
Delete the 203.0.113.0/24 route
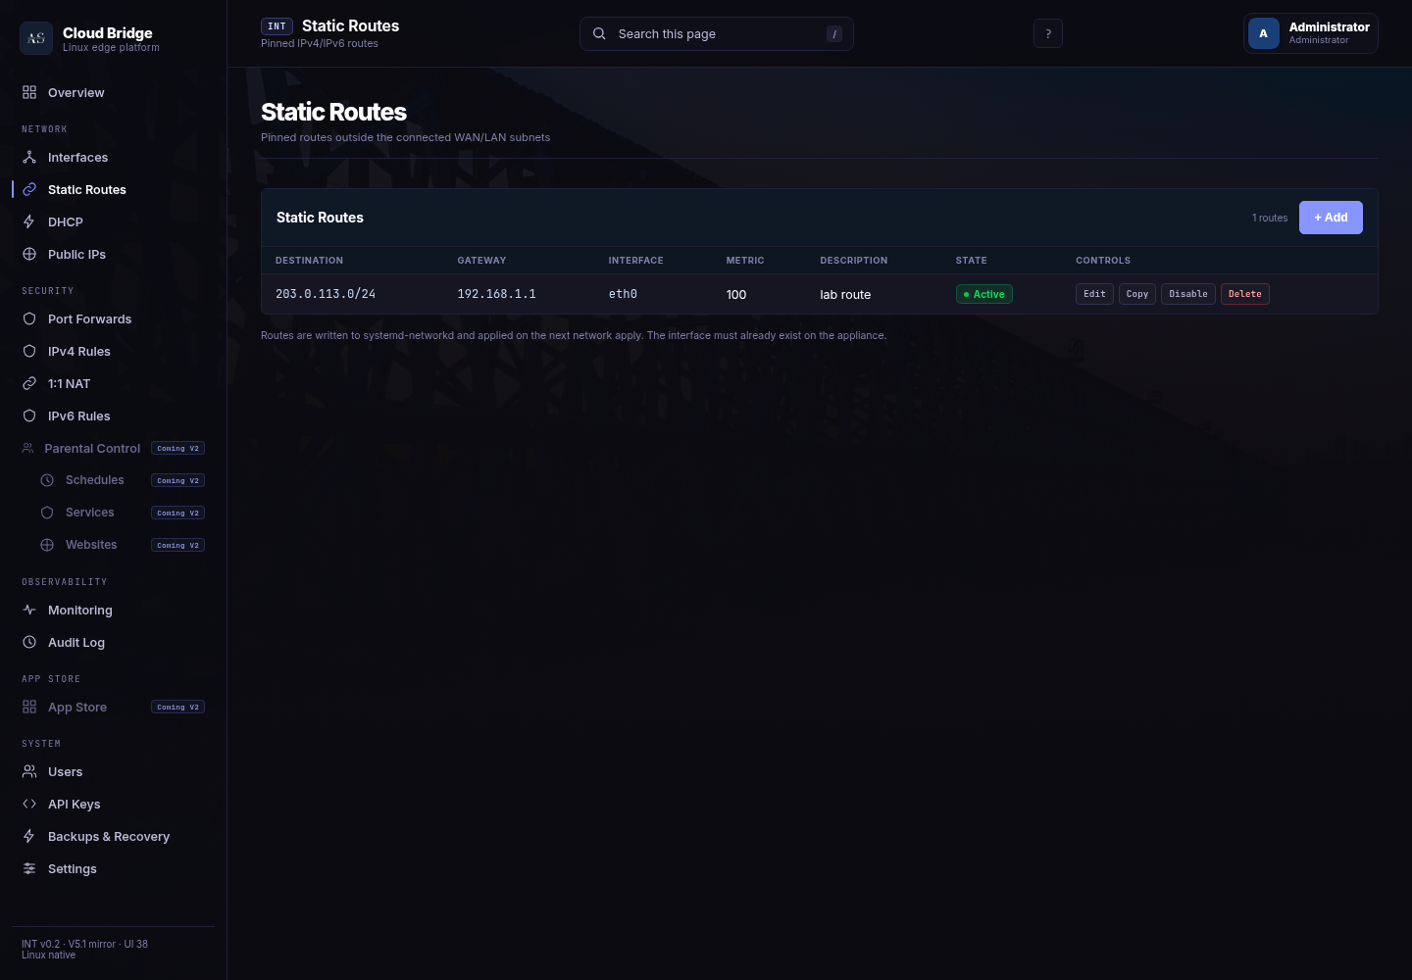[x=1245, y=294]
